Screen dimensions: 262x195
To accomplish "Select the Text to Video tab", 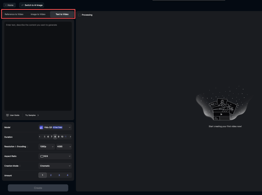I will [x=62, y=14].
